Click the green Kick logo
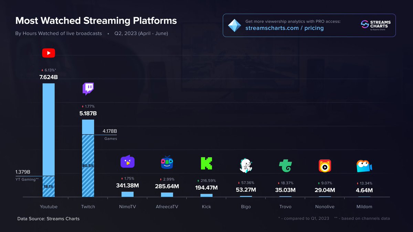This screenshot has height=232, width=413. tap(206, 163)
